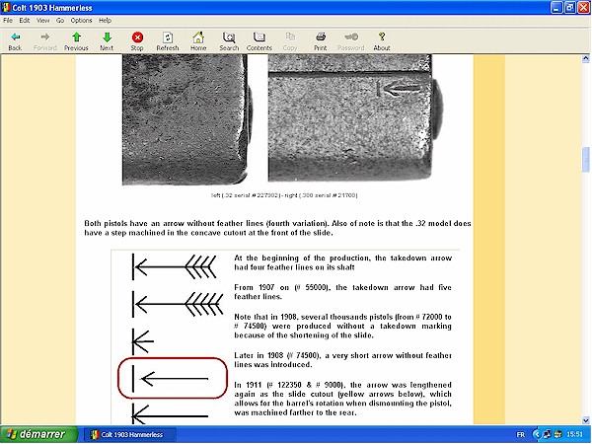Select Colt 1903 Hammerless taskbar button
592x444 pixels.
(129, 434)
